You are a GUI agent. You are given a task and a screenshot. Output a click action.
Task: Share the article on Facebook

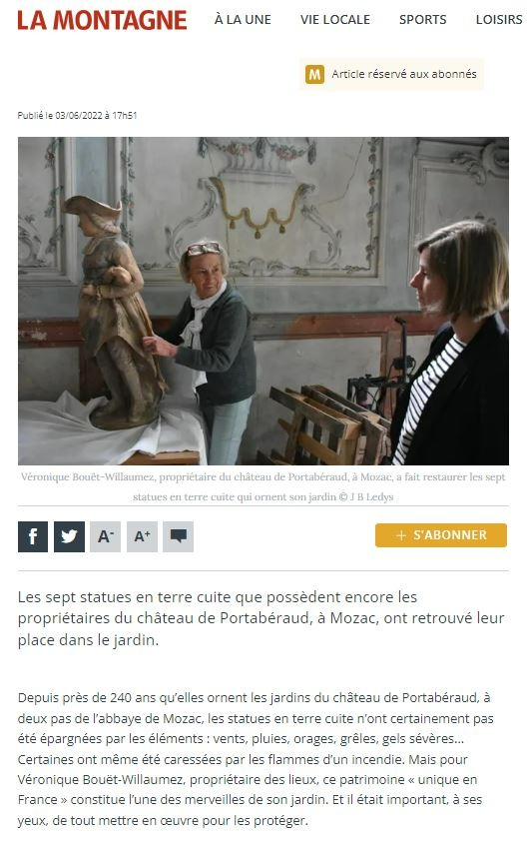click(33, 536)
